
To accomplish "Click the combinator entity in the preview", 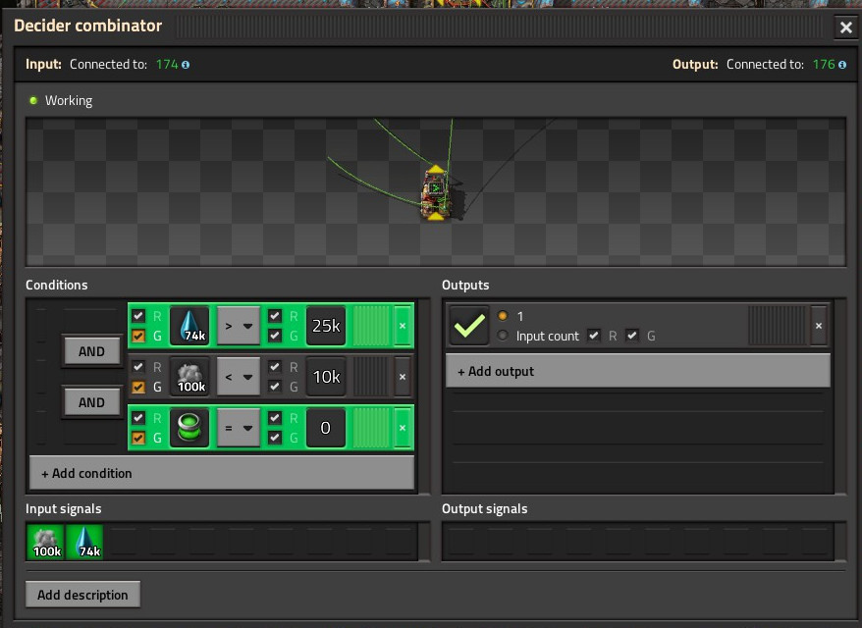I will 437,193.
